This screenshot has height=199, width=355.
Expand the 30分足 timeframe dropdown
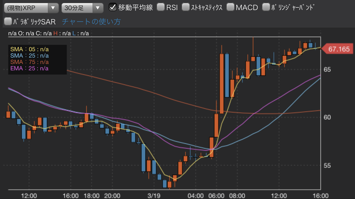[82, 8]
